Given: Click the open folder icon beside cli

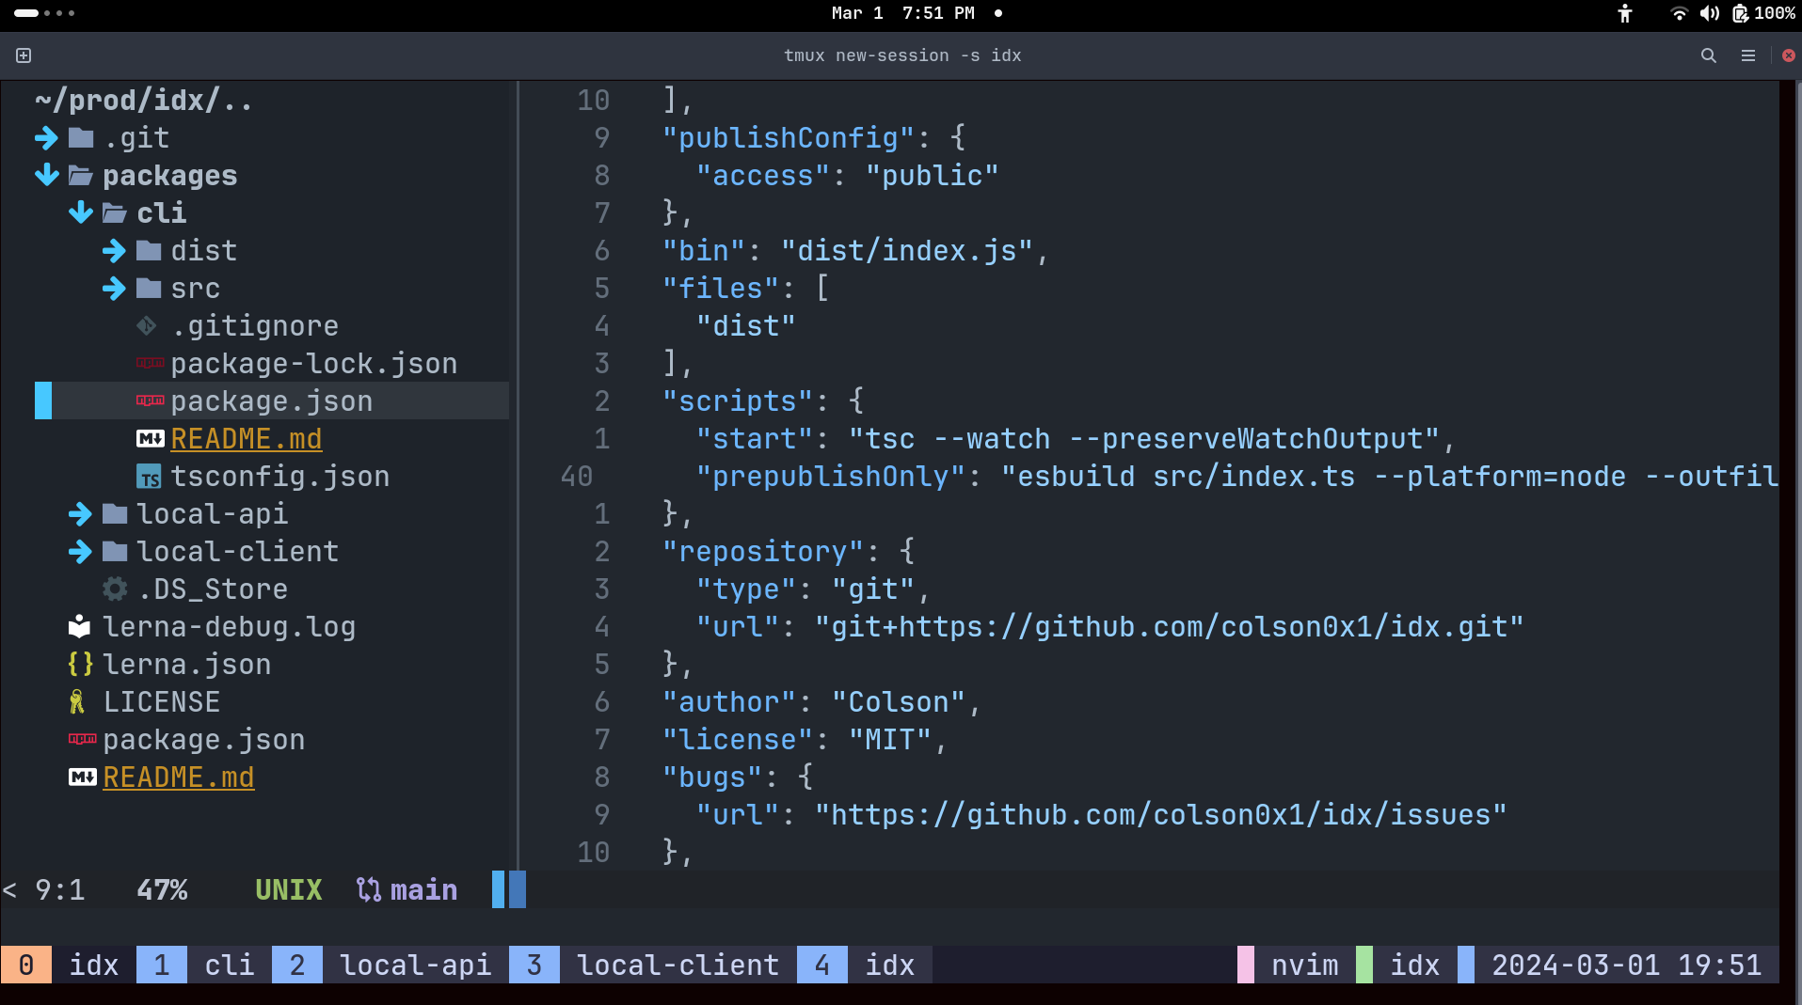Looking at the screenshot, I should (x=115, y=213).
